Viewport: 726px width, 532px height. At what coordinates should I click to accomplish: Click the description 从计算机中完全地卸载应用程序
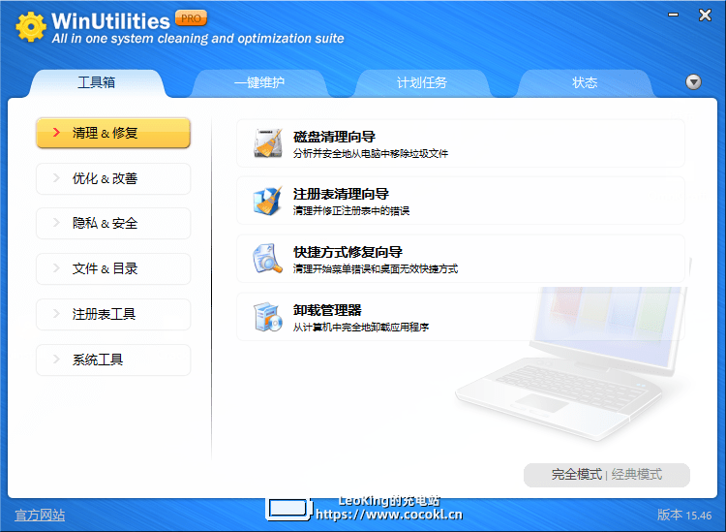[361, 328]
